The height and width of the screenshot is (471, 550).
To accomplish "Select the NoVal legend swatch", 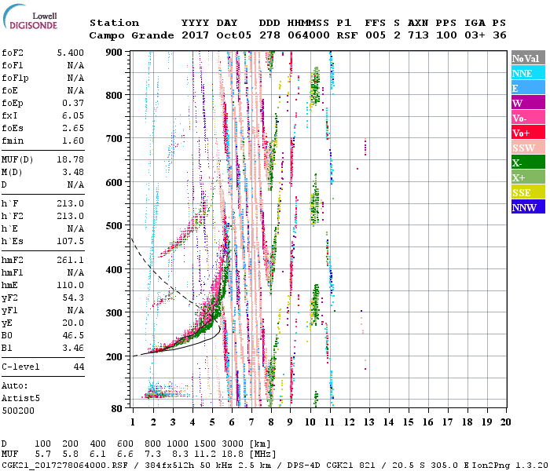I will click(x=528, y=58).
